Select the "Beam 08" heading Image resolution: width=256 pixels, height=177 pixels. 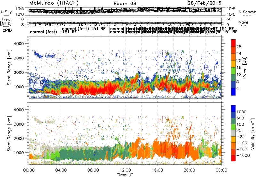point(125,4)
